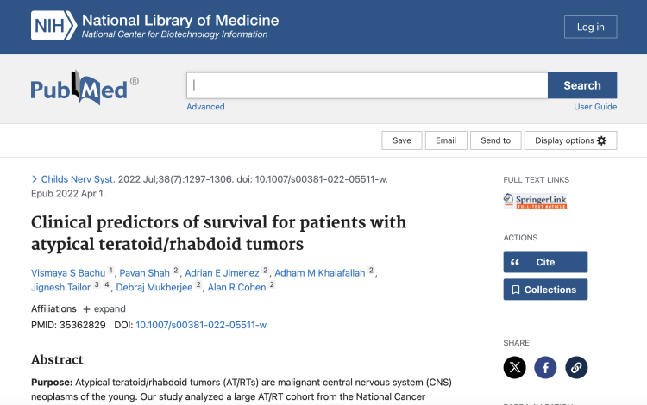This screenshot has height=405, width=647.
Task: Share article on Facebook
Action: 545,367
